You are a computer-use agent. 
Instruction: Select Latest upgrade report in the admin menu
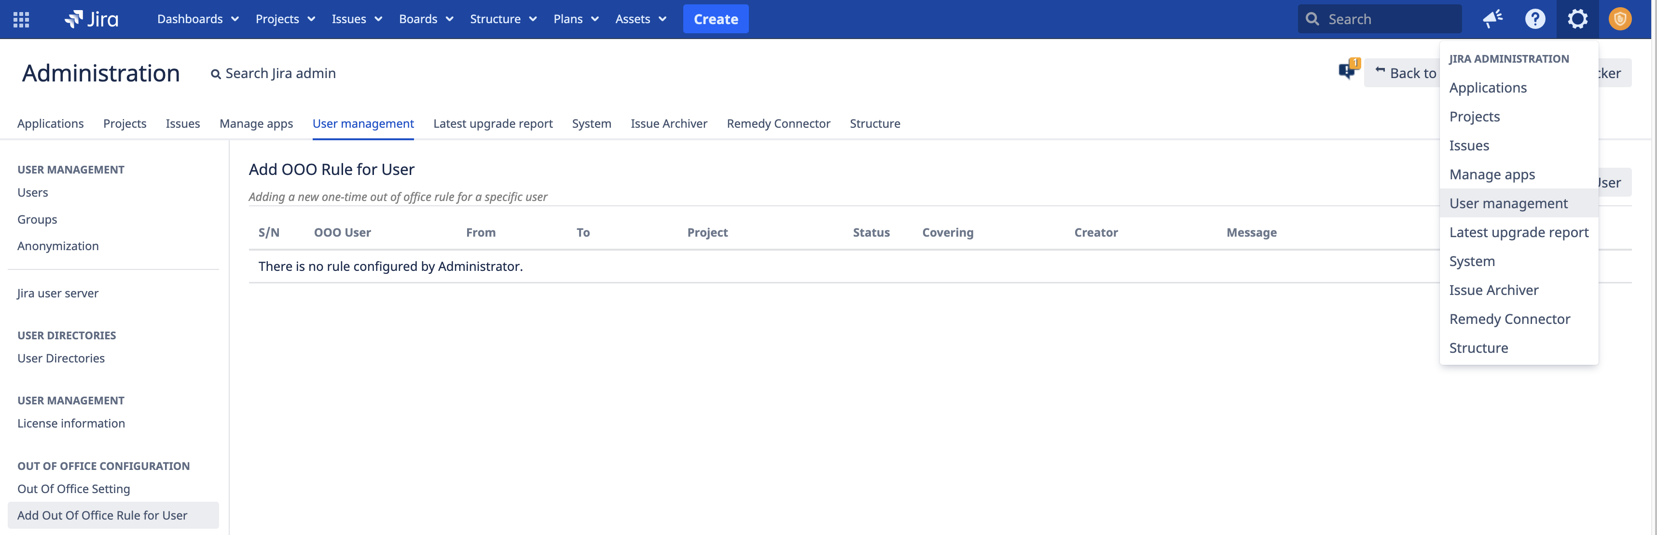coord(1519,232)
